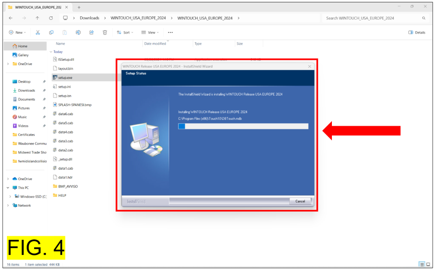Click Downloads in the address breadcrumb

click(x=89, y=18)
